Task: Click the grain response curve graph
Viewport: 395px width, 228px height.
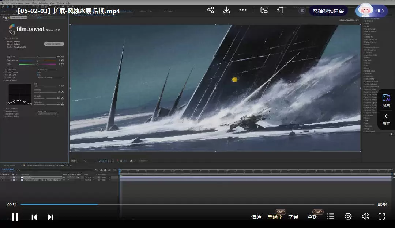Action: coord(20,94)
